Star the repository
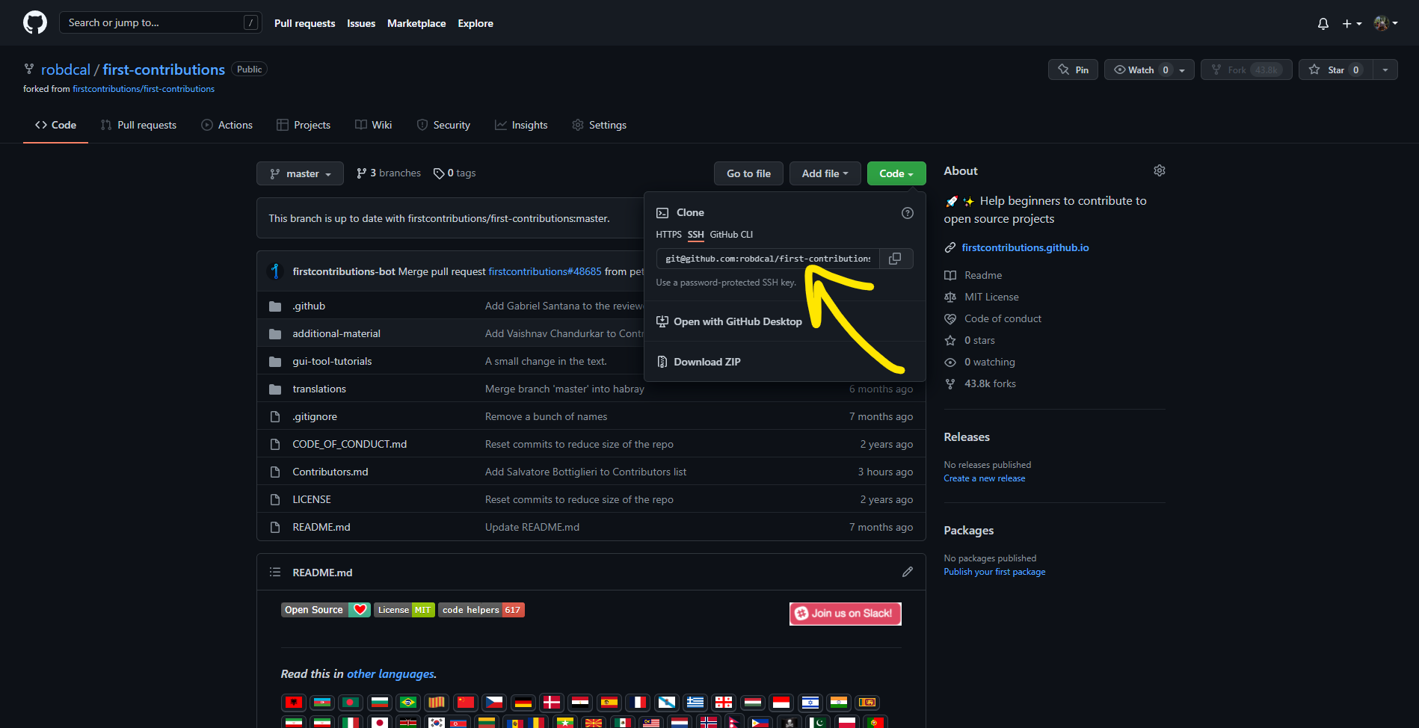 click(1336, 70)
